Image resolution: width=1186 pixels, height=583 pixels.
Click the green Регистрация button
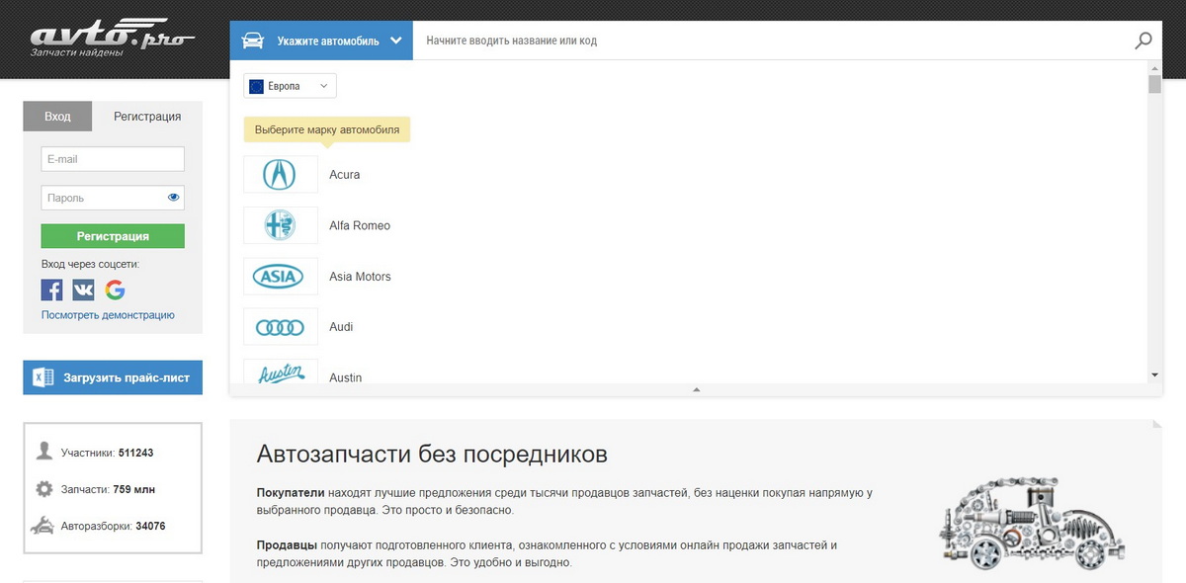tap(113, 236)
